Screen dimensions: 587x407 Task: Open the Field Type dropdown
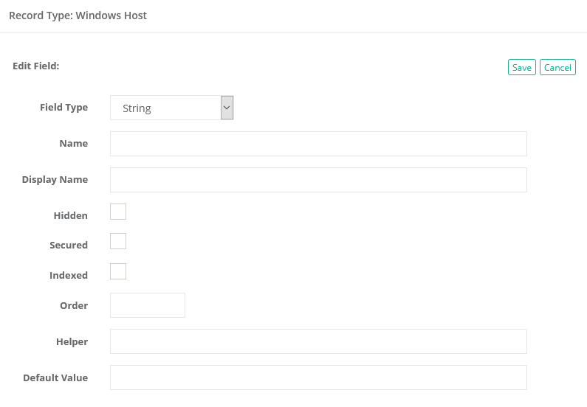click(x=171, y=108)
